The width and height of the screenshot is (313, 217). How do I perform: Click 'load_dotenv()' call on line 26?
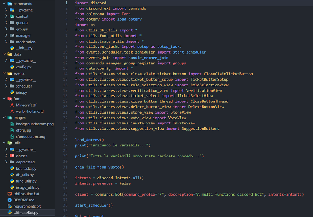[89, 140]
